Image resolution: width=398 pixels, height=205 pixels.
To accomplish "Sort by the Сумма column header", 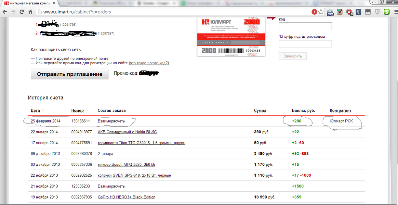I will (260, 110).
